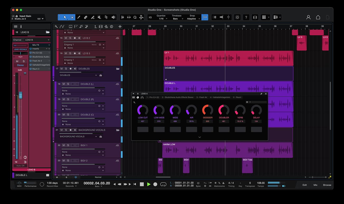Open the Edit view
This screenshot has height=204, width=344.
[304, 185]
